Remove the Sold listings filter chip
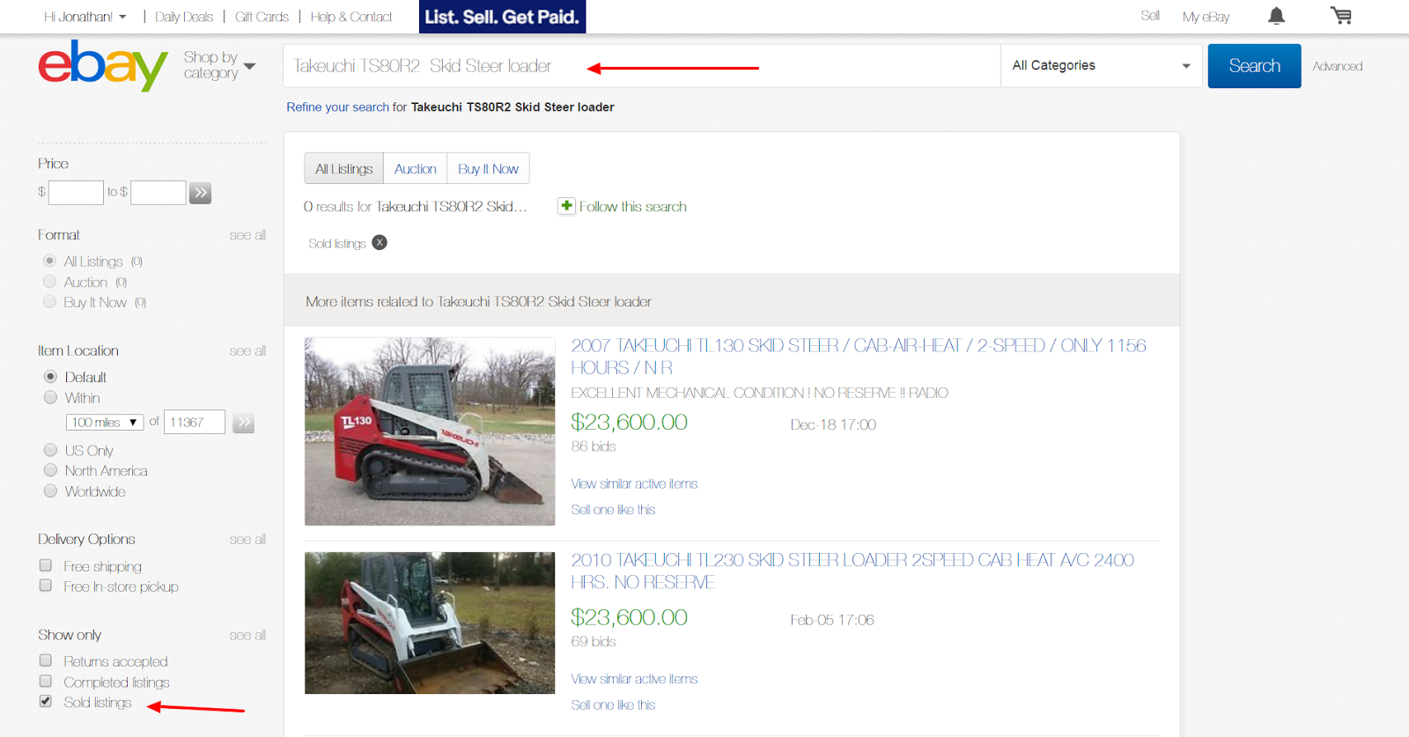Image resolution: width=1409 pixels, height=737 pixels. 380,242
